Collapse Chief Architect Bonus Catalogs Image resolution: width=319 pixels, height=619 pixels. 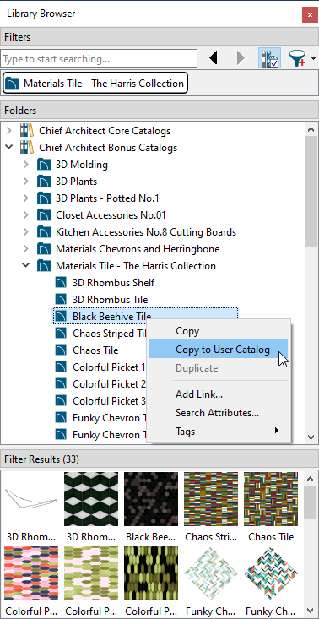[9, 148]
